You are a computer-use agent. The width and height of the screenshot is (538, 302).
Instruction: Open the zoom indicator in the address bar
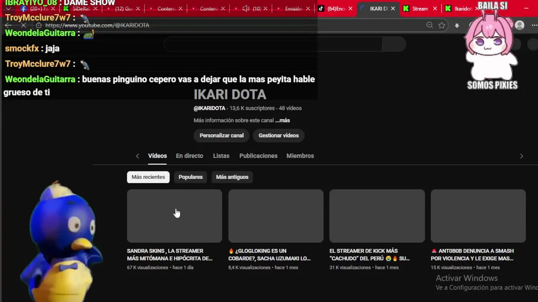coord(430,25)
